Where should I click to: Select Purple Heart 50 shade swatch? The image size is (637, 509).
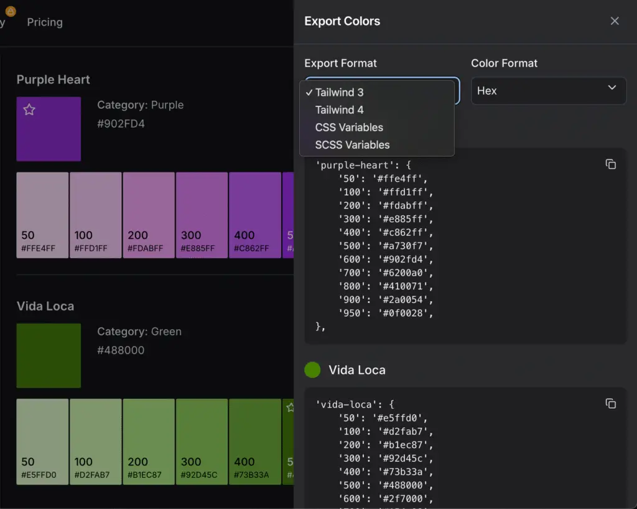coord(42,215)
